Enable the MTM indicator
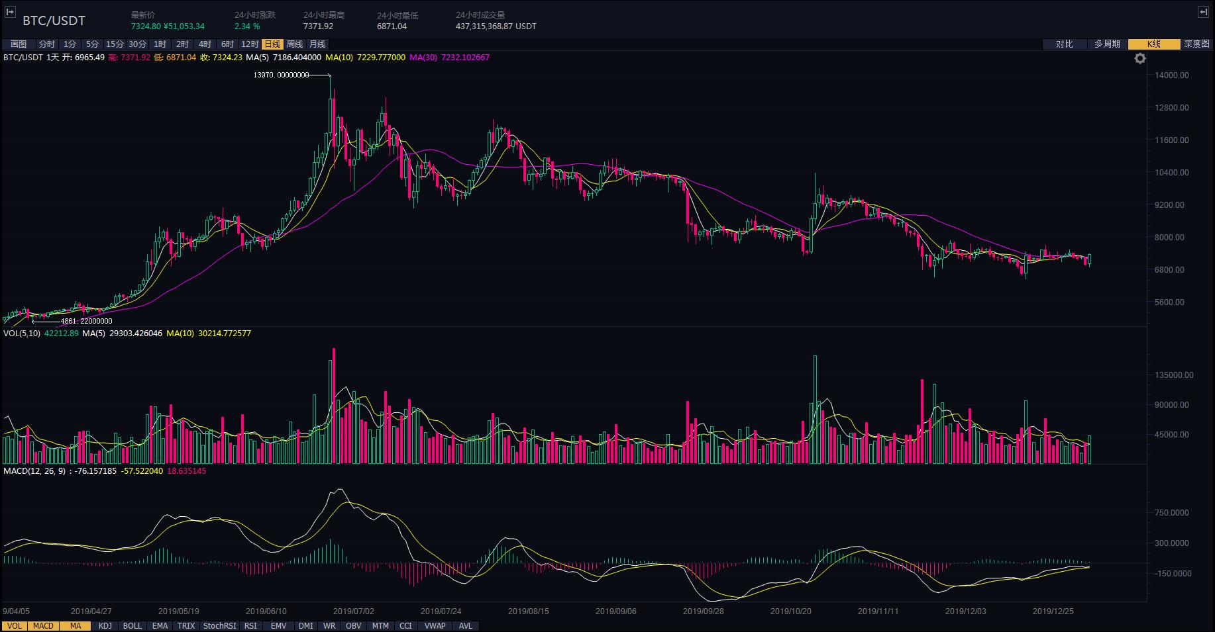 [x=380, y=626]
